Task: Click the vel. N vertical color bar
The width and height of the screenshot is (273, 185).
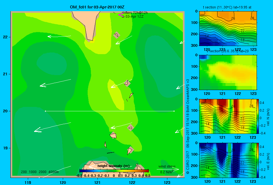Action: [x=258, y=116]
